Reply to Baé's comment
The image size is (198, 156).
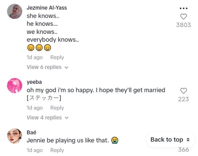click(x=57, y=150)
